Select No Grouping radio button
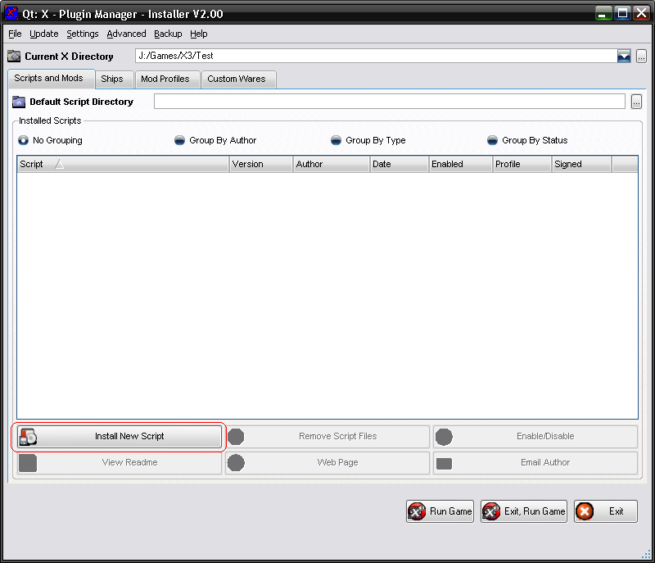The image size is (655, 563). (50, 140)
